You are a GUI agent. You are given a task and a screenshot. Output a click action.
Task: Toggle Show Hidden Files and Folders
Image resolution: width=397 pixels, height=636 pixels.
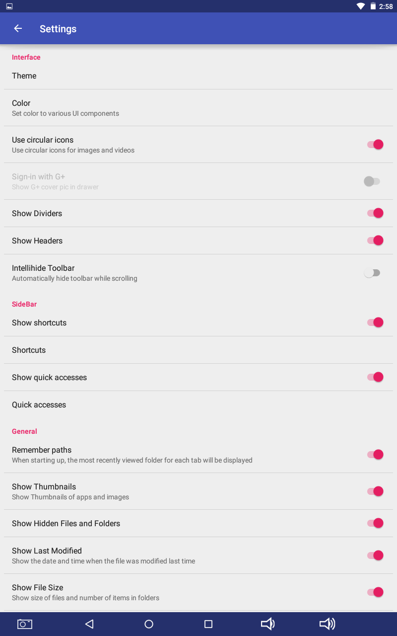pyautogui.click(x=375, y=523)
